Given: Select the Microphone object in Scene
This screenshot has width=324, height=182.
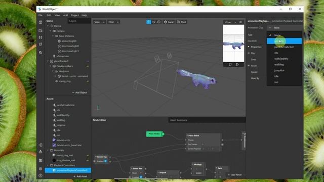Looking at the screenshot, I should point(62,56).
